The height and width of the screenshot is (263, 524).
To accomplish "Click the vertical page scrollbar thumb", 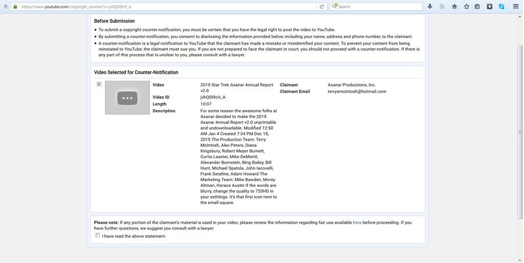I will pyautogui.click(x=520, y=131).
